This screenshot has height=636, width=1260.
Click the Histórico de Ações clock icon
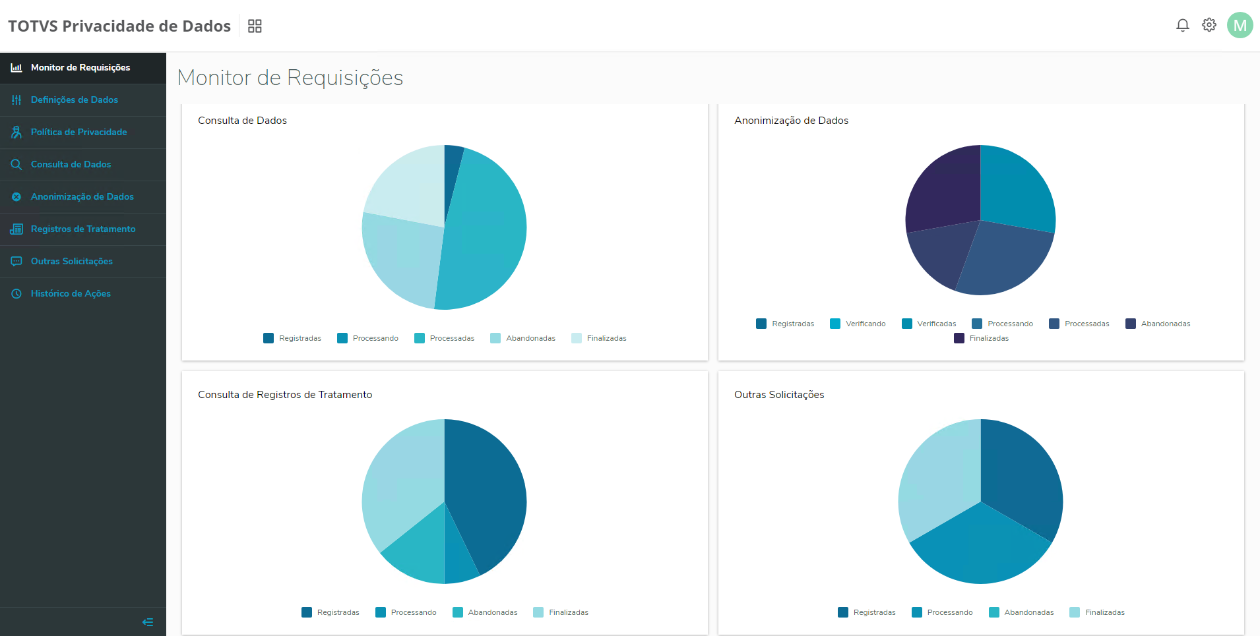click(x=16, y=293)
